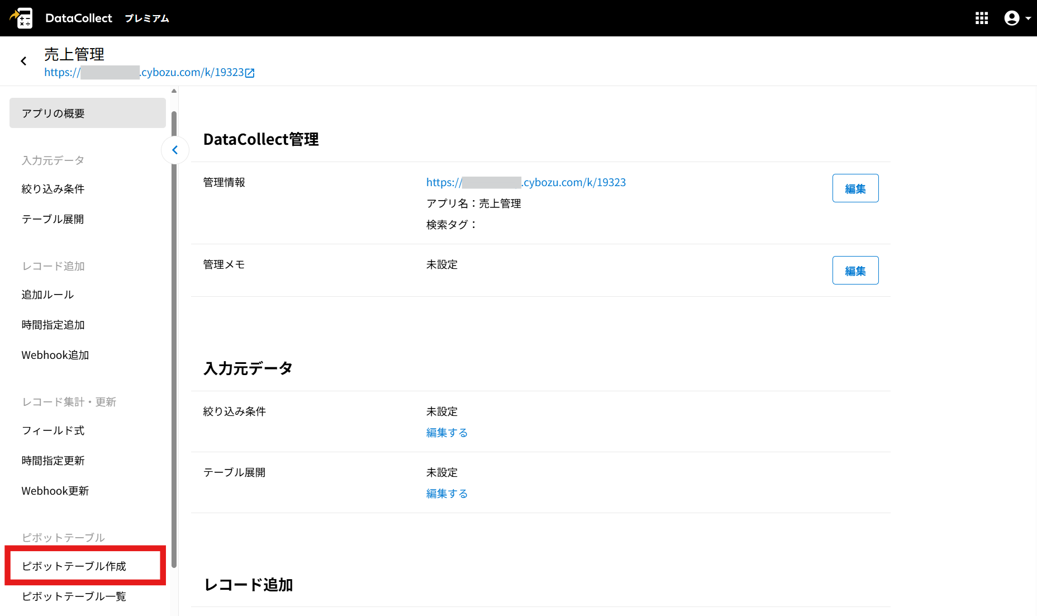Viewport: 1037px width, 616px height.
Task: Click 編集 button for 管理情報
Action: tap(855, 188)
